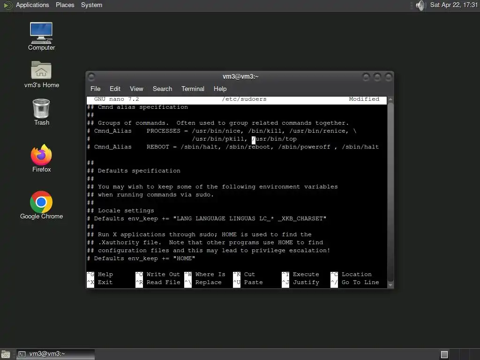Click the /etc/sudoers filename in nano header
Screen dimensions: 480x360
pyautogui.click(x=244, y=99)
